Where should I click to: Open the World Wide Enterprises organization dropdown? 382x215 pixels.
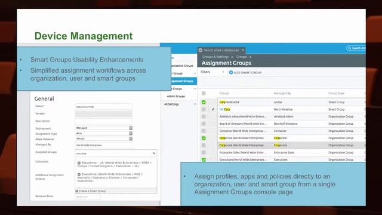[x=221, y=50]
